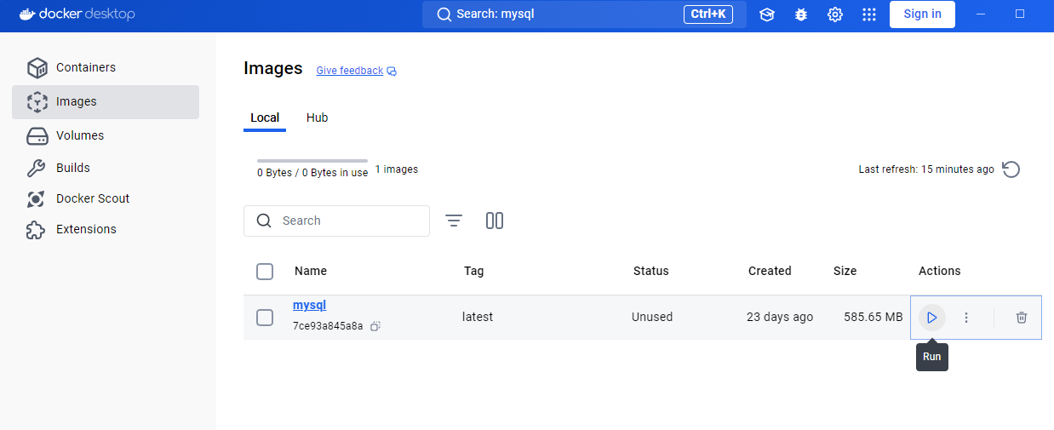
Task: Click the Images page heading
Action: [x=273, y=68]
